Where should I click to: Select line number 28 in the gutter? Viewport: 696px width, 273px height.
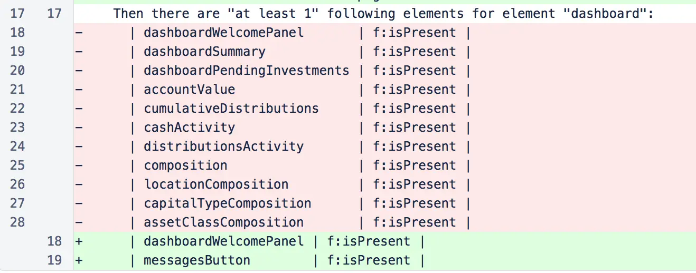pos(17,222)
